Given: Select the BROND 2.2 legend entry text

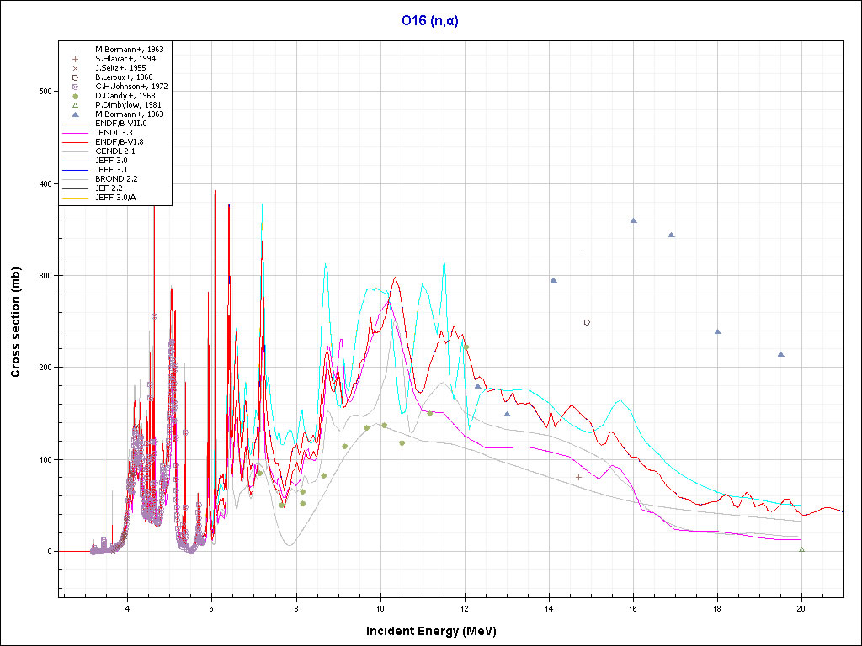Looking at the screenshot, I should point(114,178).
